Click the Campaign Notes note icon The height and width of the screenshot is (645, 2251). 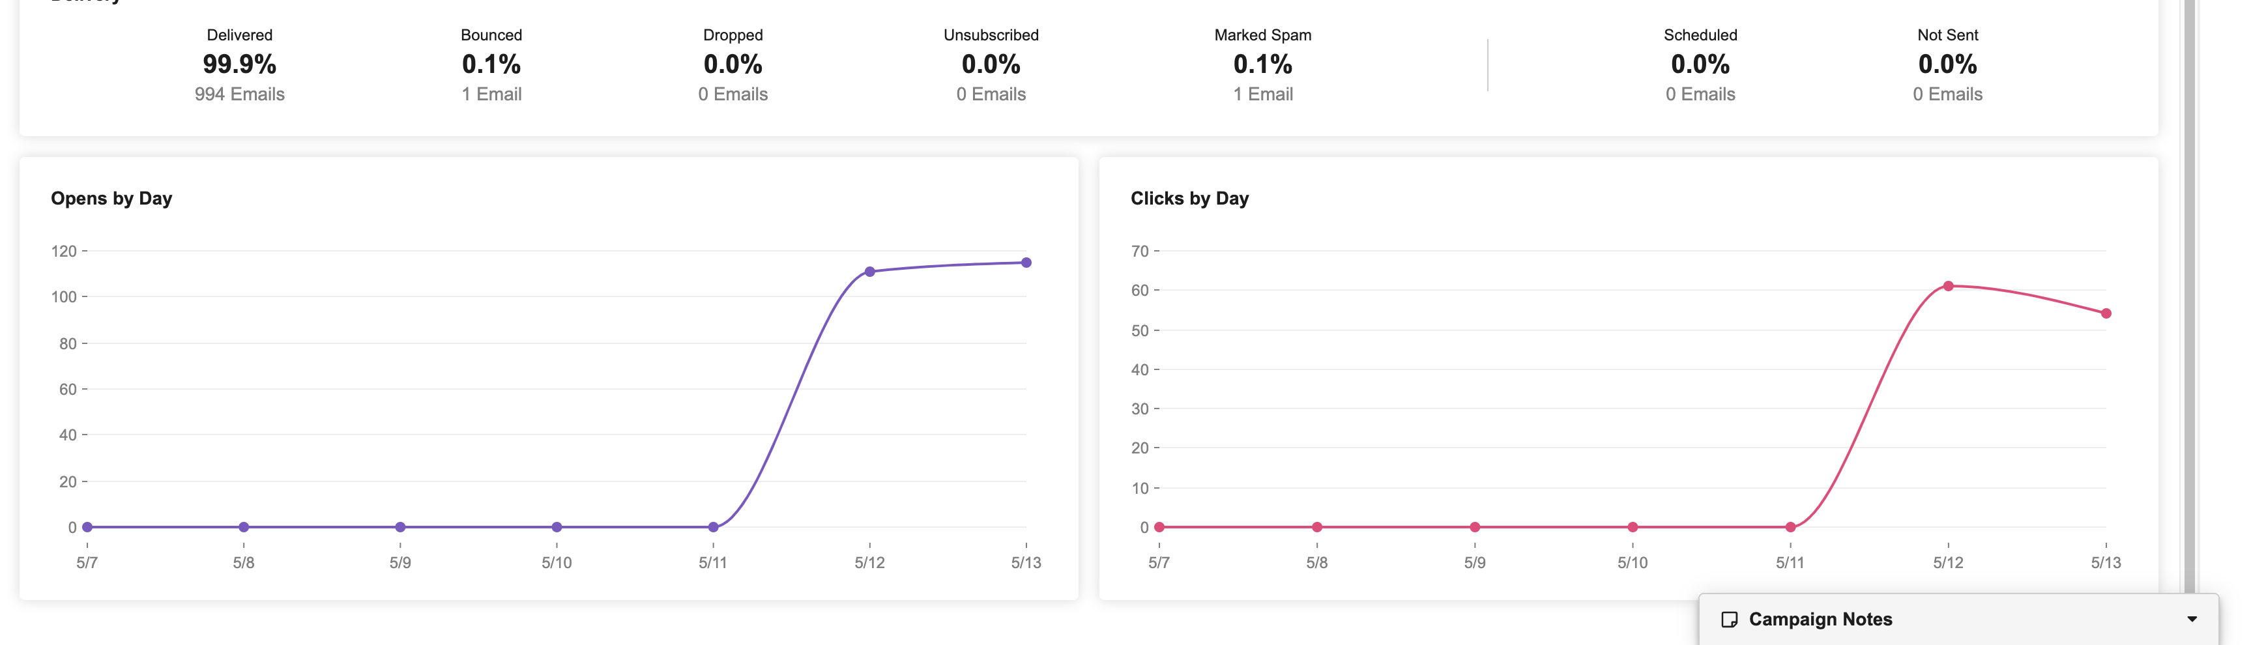tap(1728, 620)
